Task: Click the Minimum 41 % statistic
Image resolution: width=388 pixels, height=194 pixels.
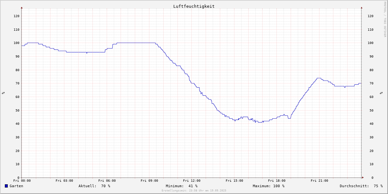Action: click(x=181, y=186)
